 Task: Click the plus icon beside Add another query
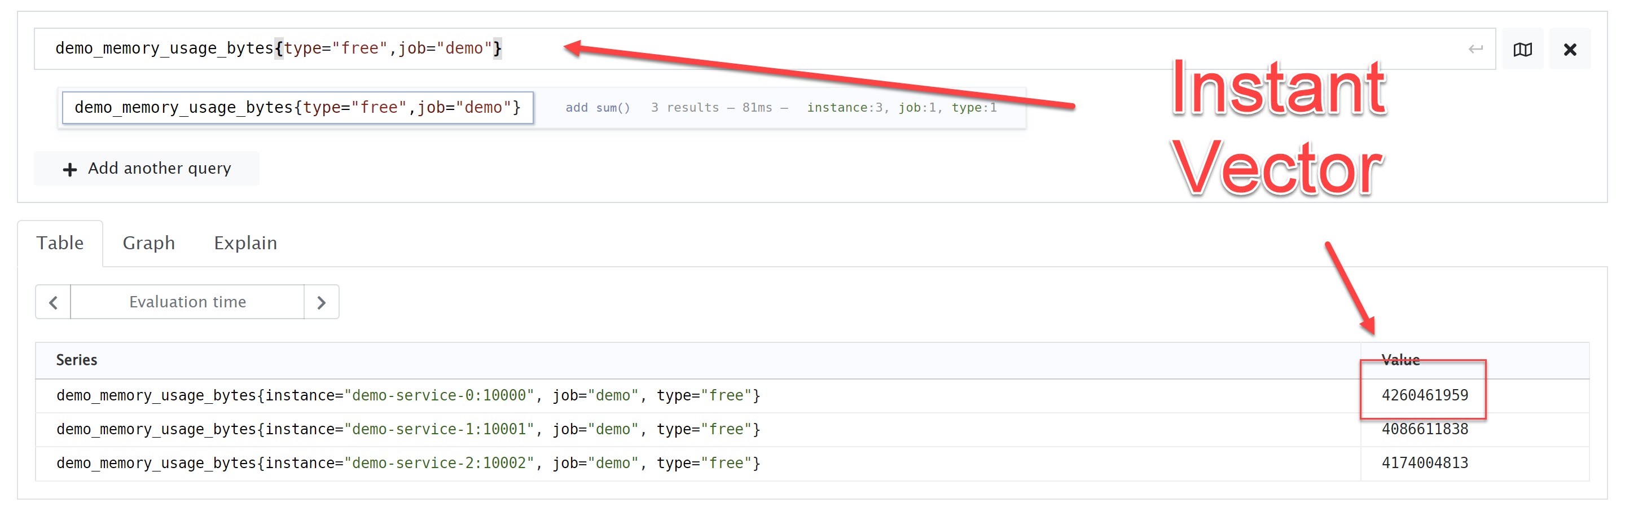tap(70, 169)
